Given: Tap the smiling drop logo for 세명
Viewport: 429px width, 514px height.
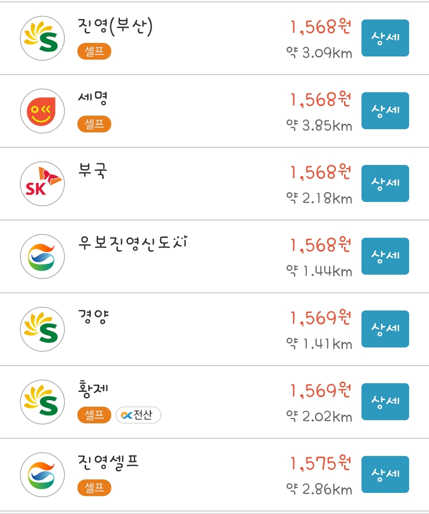Looking at the screenshot, I should pos(42,111).
